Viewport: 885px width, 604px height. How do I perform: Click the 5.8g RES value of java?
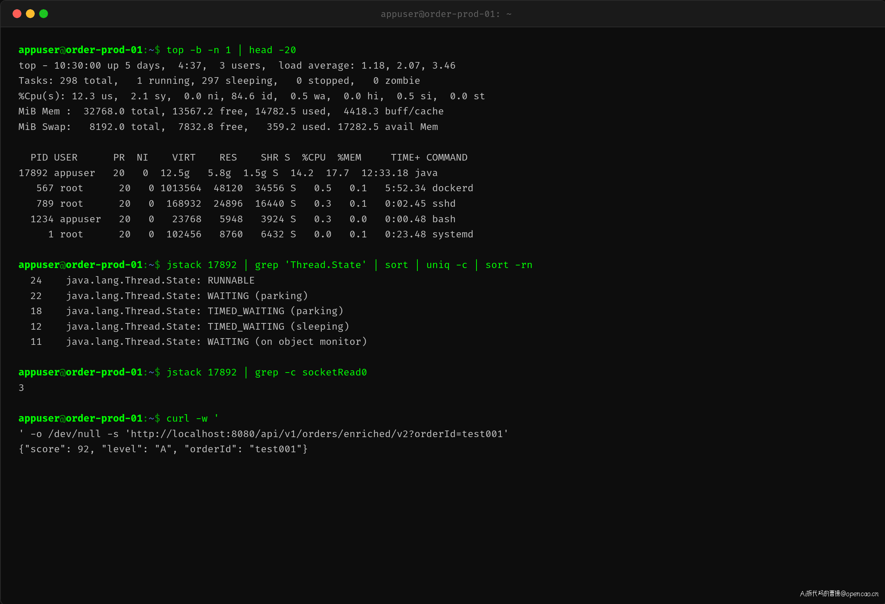[x=219, y=173]
